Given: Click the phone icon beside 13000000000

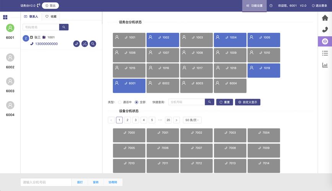Looking at the screenshot, I should point(32,44).
